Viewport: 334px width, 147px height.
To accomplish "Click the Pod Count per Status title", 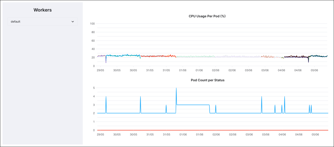I will point(207,80).
